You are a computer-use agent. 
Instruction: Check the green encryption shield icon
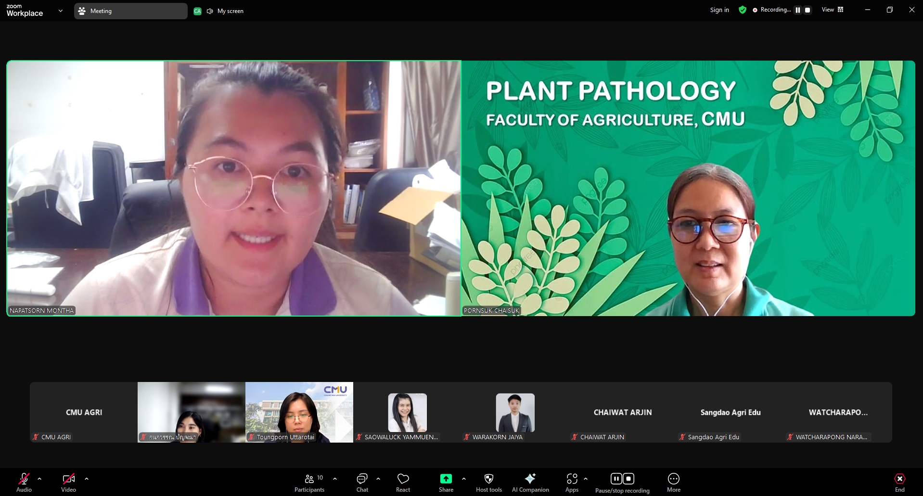743,10
